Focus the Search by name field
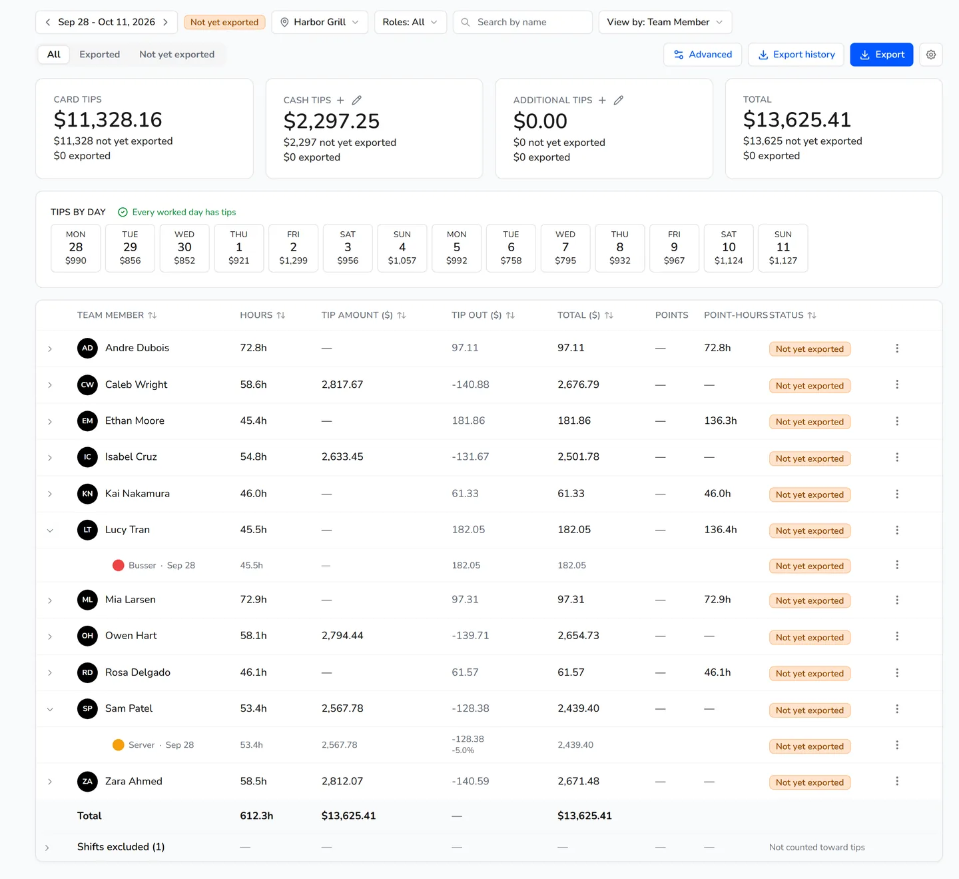The height and width of the screenshot is (879, 959). [x=523, y=22]
